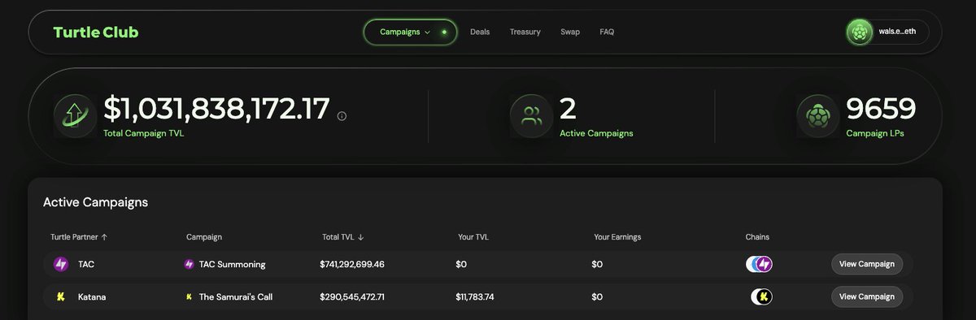Navigate to Swap
The width and height of the screenshot is (976, 320).
[x=570, y=32]
